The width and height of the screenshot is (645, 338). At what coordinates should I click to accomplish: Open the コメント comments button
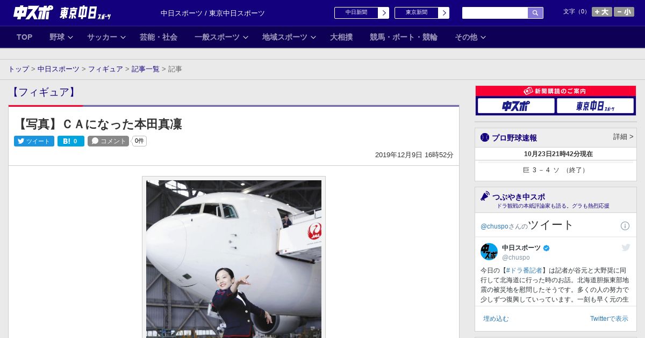pyautogui.click(x=108, y=141)
